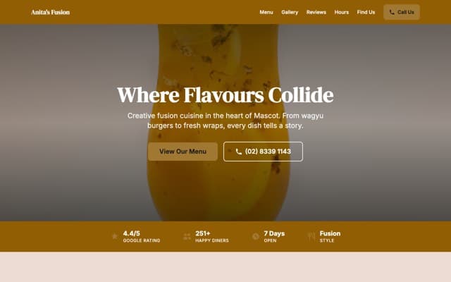
Task: Click the people icon beside 251+ Happy Diners
Action: (187, 237)
